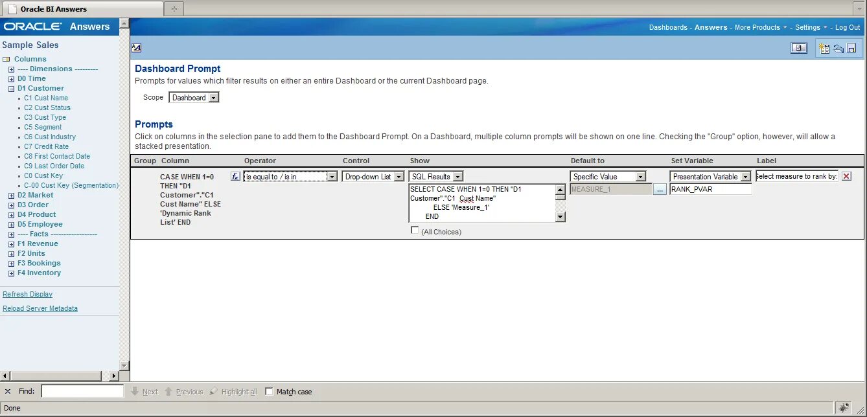Click the Find Previous button
Viewport: 867px width, 417px height.
pos(183,392)
